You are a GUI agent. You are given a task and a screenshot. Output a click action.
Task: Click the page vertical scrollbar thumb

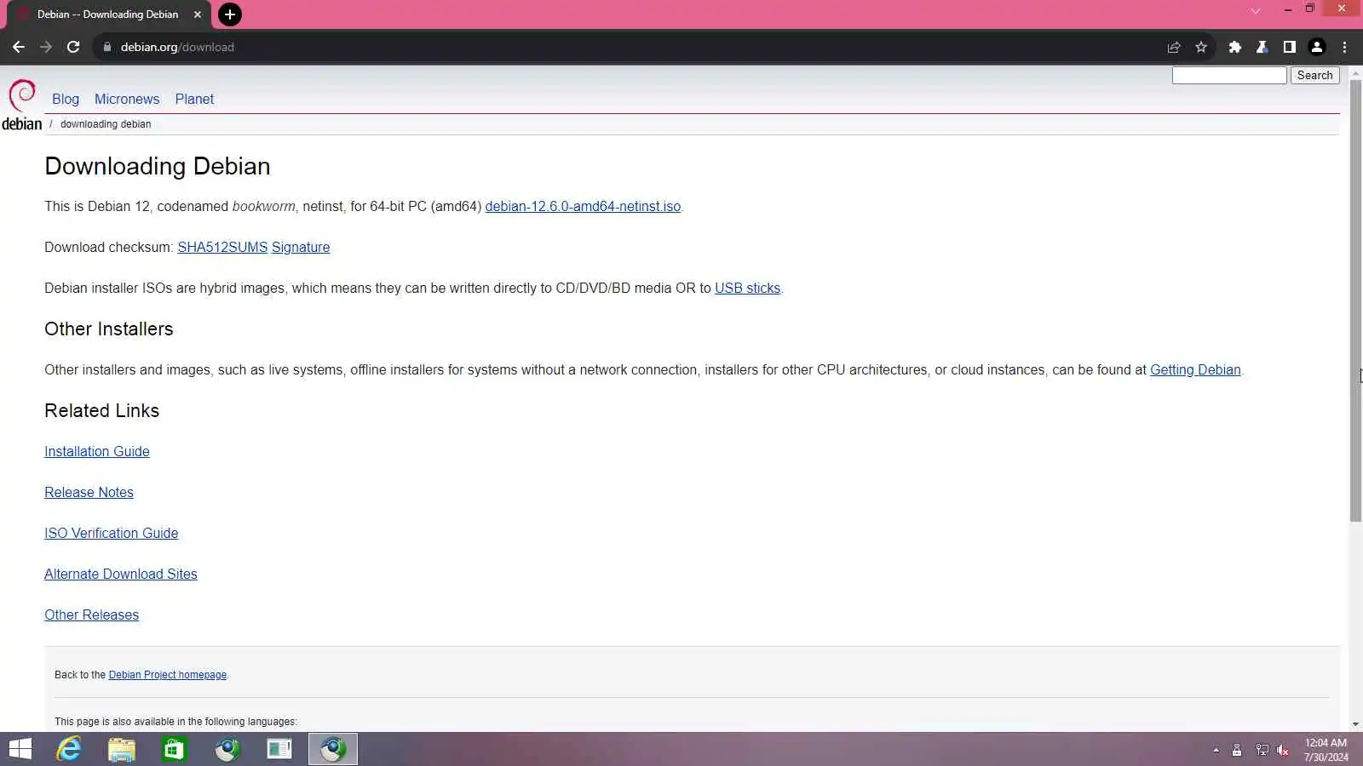(x=1355, y=300)
